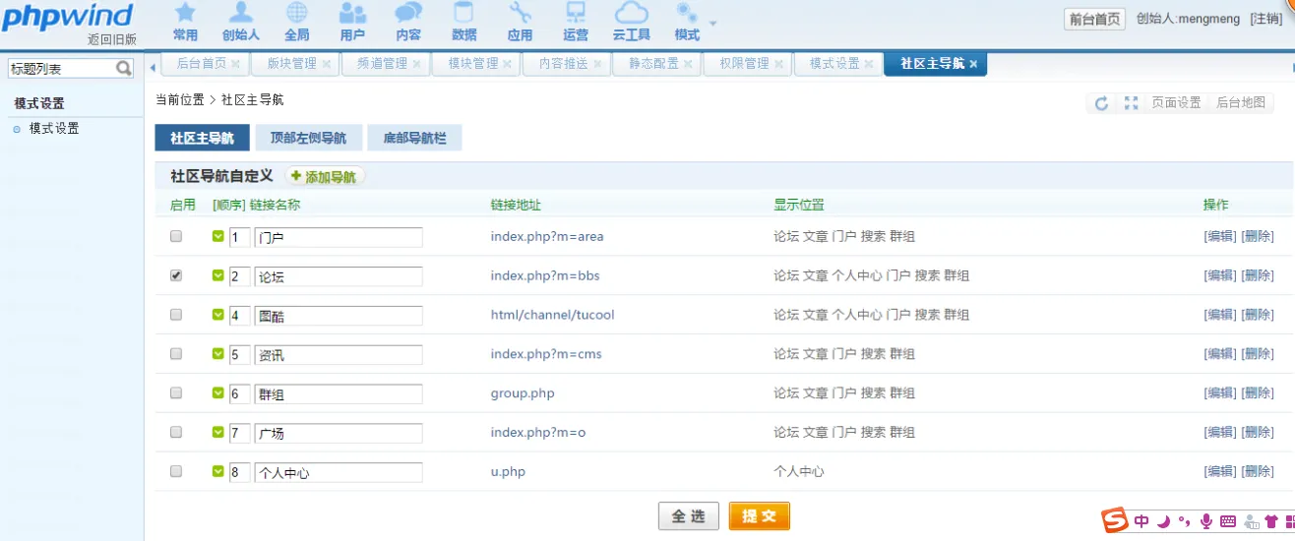Viewport: 1295px width, 541px height.
Task: Expand the green arrow on the 门户 row
Action: pyautogui.click(x=218, y=236)
